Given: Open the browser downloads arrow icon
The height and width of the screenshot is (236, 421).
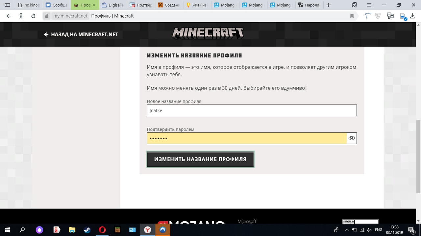Looking at the screenshot, I should [x=412, y=16].
